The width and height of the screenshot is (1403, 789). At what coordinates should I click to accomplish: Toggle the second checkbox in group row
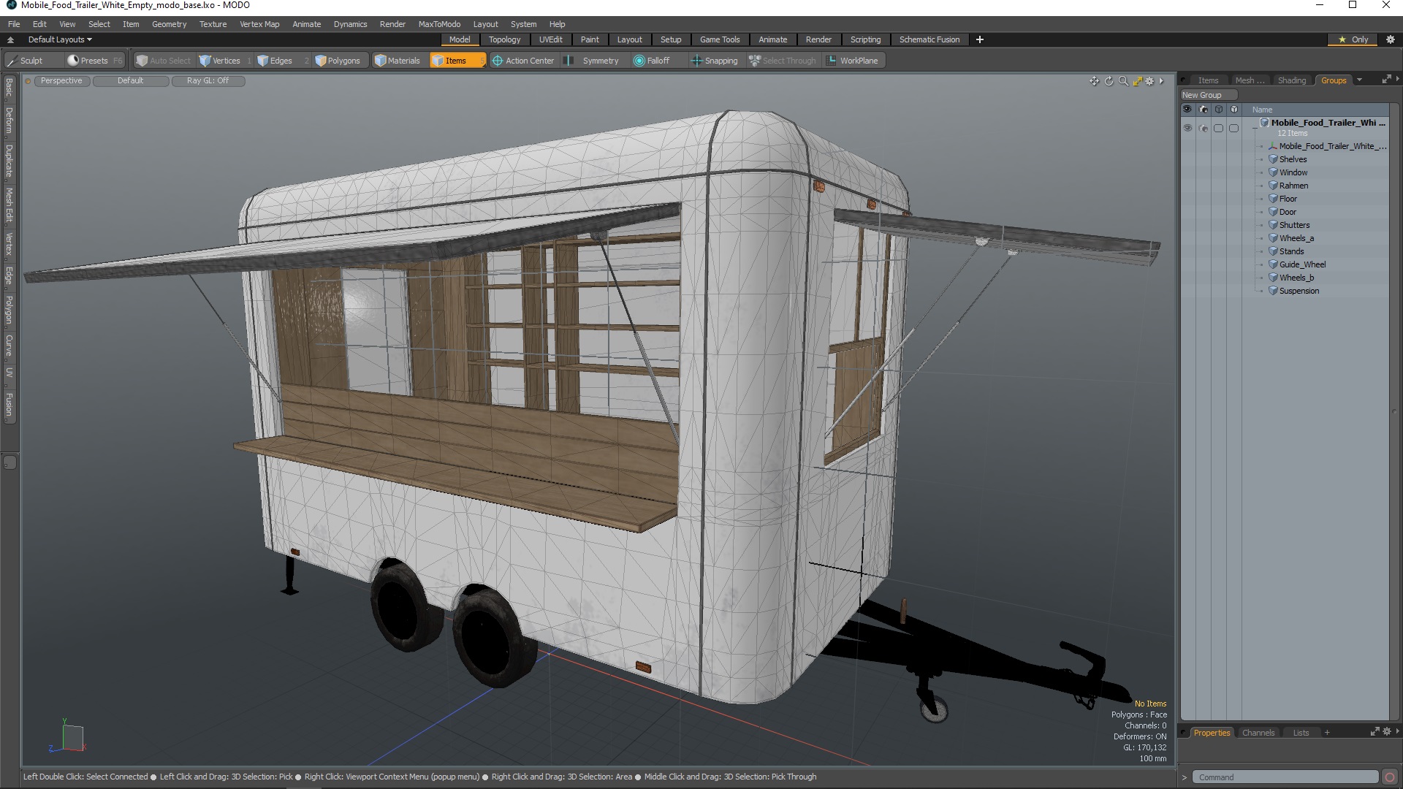pyautogui.click(x=1233, y=128)
